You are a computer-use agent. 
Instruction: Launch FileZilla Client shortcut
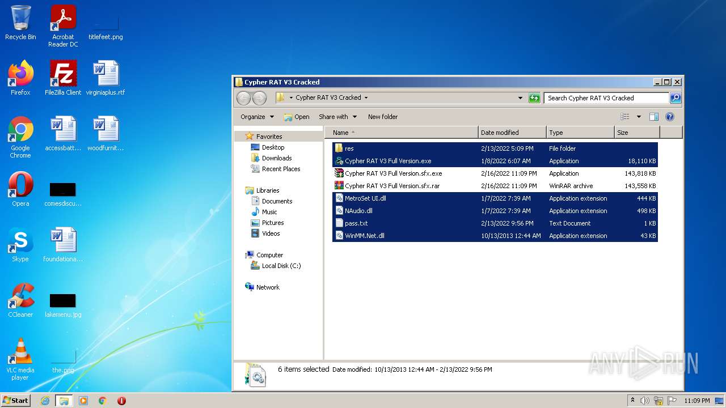coord(63,78)
